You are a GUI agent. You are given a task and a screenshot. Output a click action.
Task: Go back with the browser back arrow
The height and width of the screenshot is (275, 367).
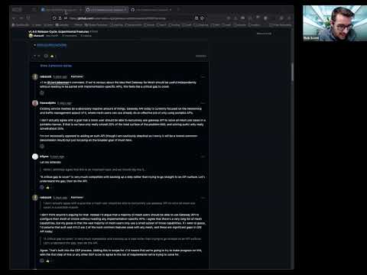[x=15, y=18]
